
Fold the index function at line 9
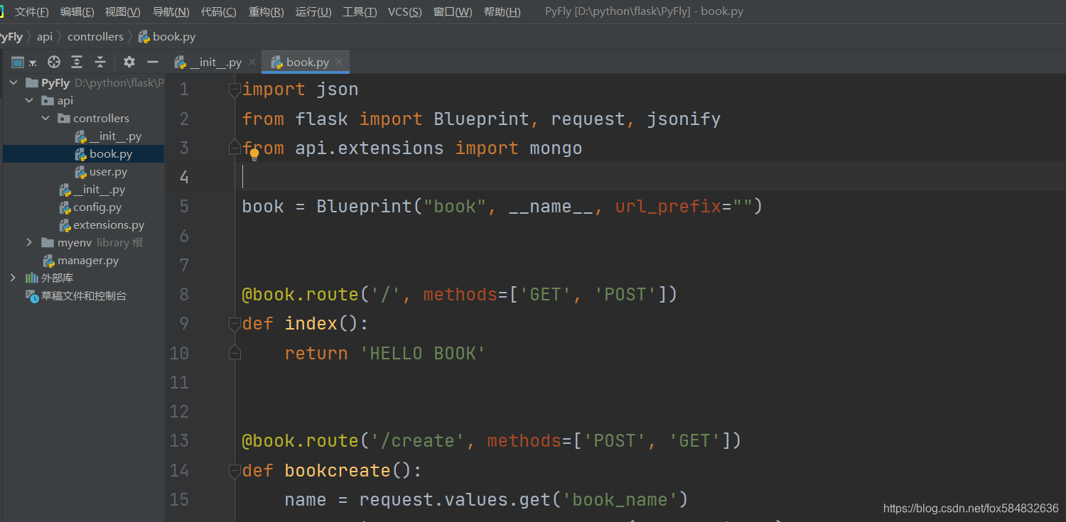click(x=235, y=324)
